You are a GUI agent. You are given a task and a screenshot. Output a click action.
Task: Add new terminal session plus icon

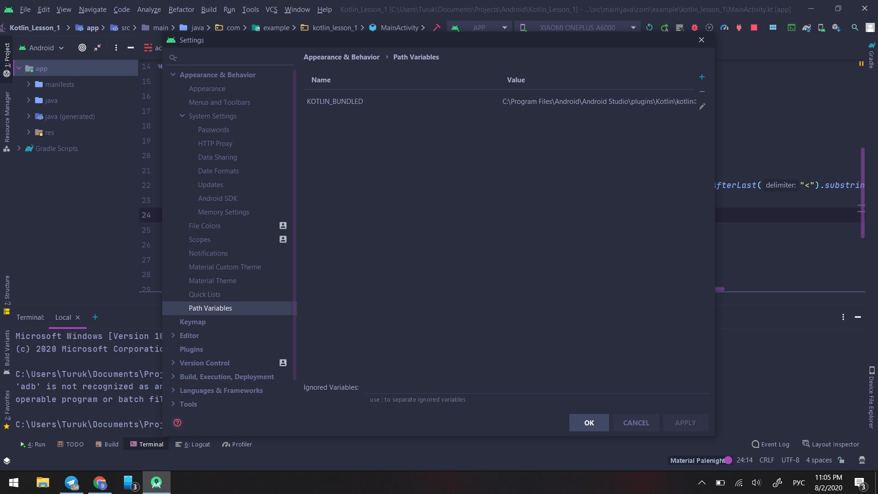[x=95, y=317]
